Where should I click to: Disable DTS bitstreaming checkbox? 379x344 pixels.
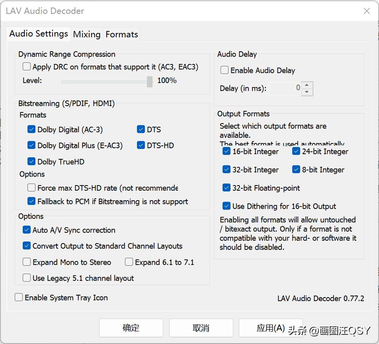pos(141,129)
